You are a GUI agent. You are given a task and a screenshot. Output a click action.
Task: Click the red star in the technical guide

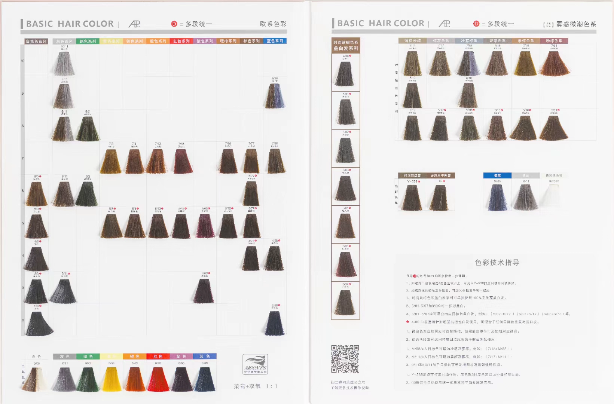[x=407, y=322]
